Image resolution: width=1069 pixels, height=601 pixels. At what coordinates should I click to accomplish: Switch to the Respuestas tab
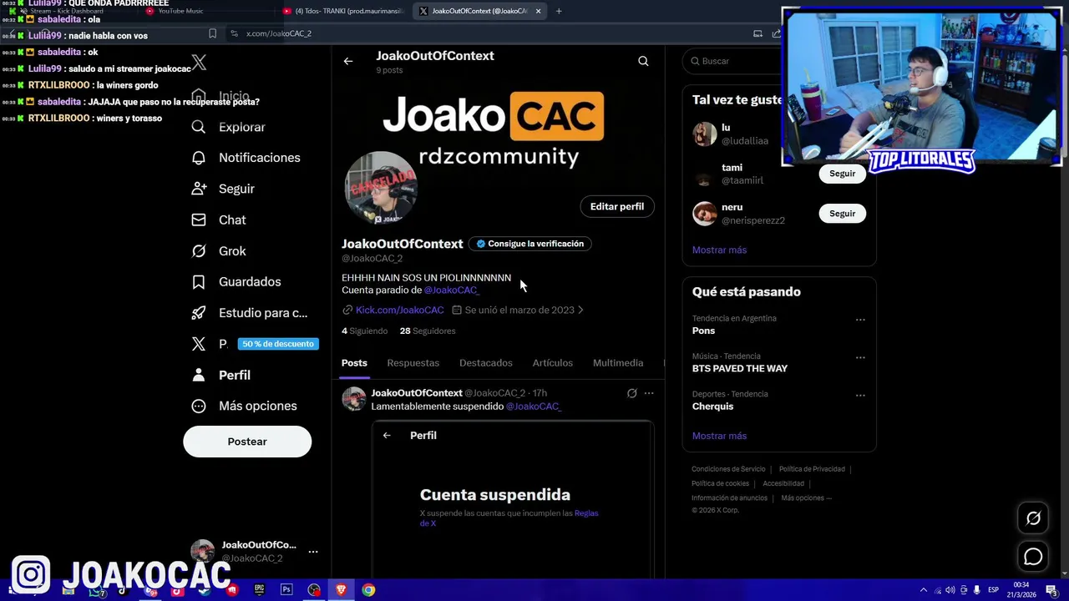[413, 363]
